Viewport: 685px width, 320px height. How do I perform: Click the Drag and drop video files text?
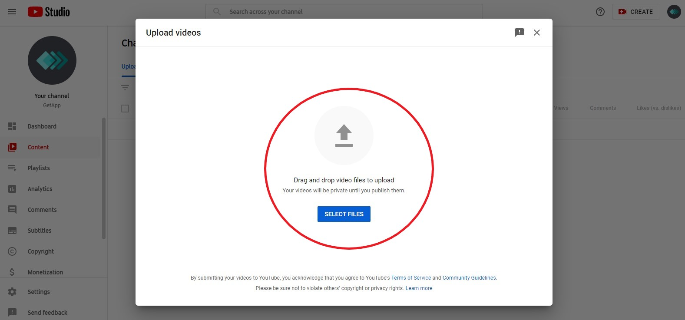[344, 180]
